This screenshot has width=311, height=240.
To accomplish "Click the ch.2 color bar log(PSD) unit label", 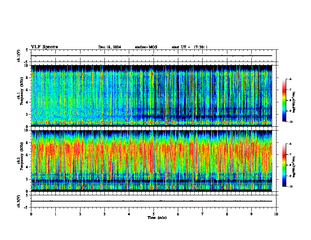I will tap(294, 167).
